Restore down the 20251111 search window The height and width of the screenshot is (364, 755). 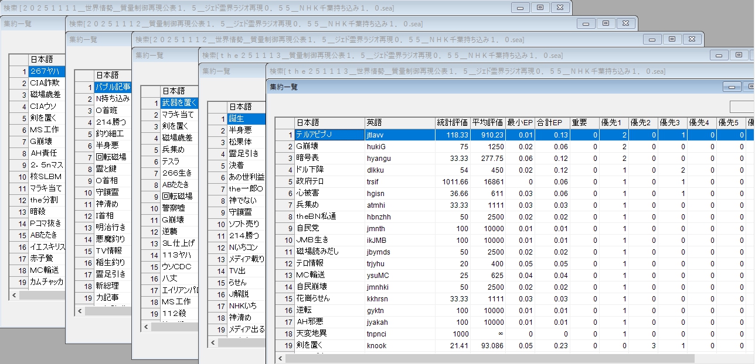[540, 8]
